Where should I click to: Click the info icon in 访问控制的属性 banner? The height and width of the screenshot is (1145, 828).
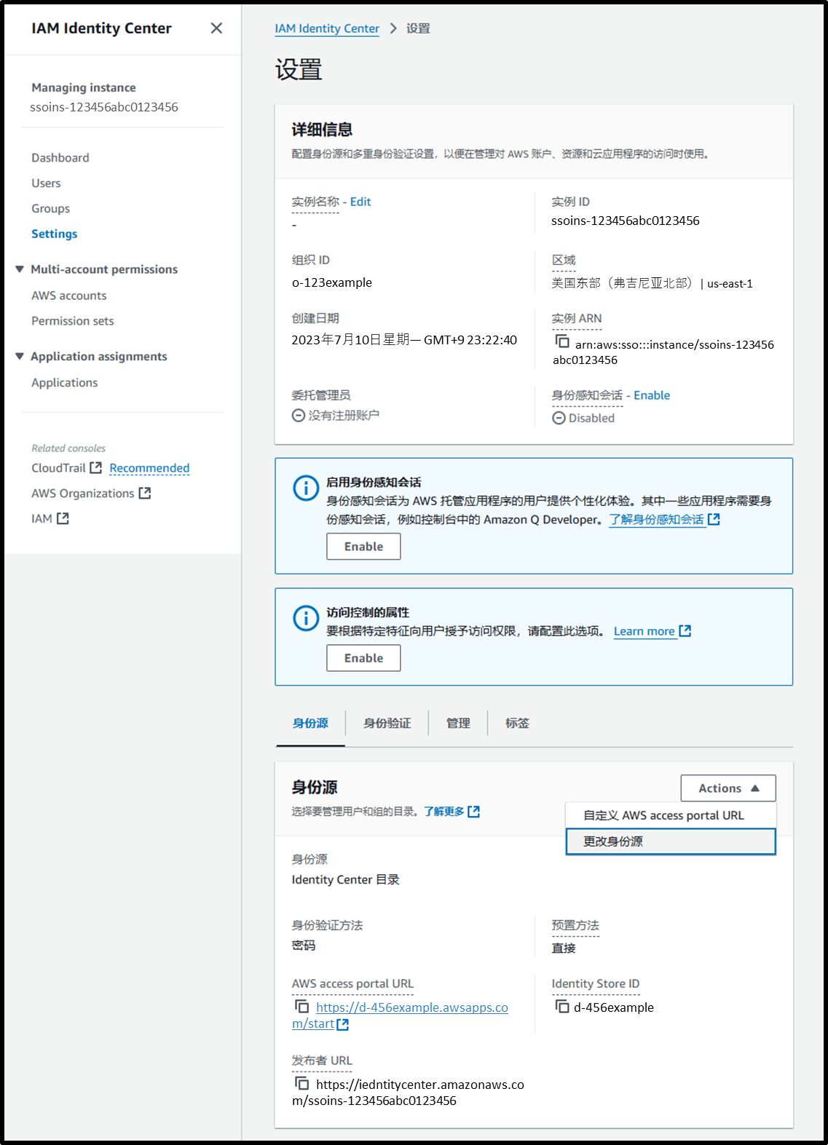coord(306,618)
